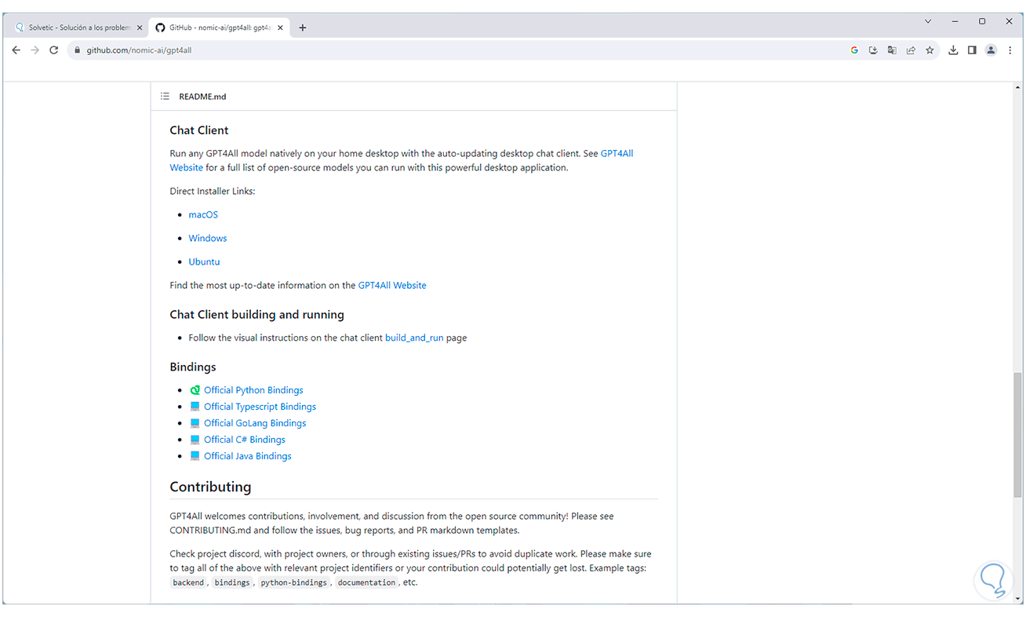Click the 'Contributing' heading
The width and height of the screenshot is (1026, 617).
[210, 487]
